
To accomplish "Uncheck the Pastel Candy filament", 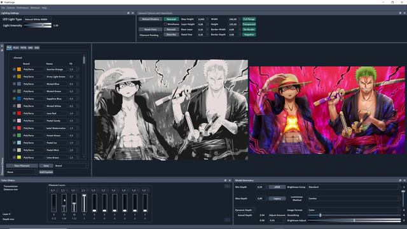I will [x=14, y=121].
